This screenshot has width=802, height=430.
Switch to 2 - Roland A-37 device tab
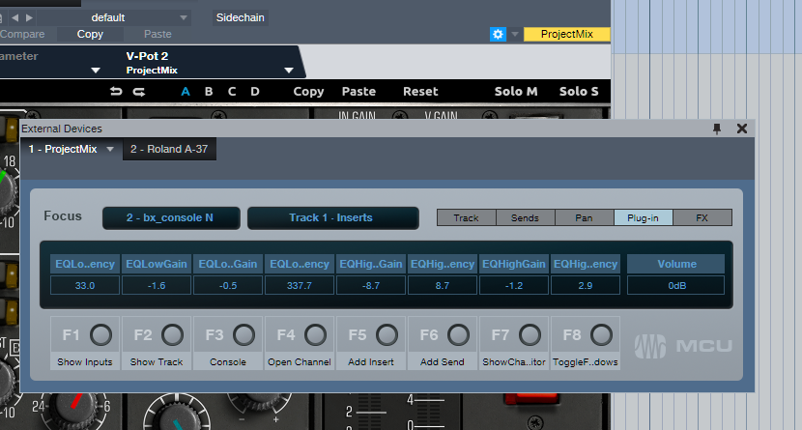[x=169, y=150]
